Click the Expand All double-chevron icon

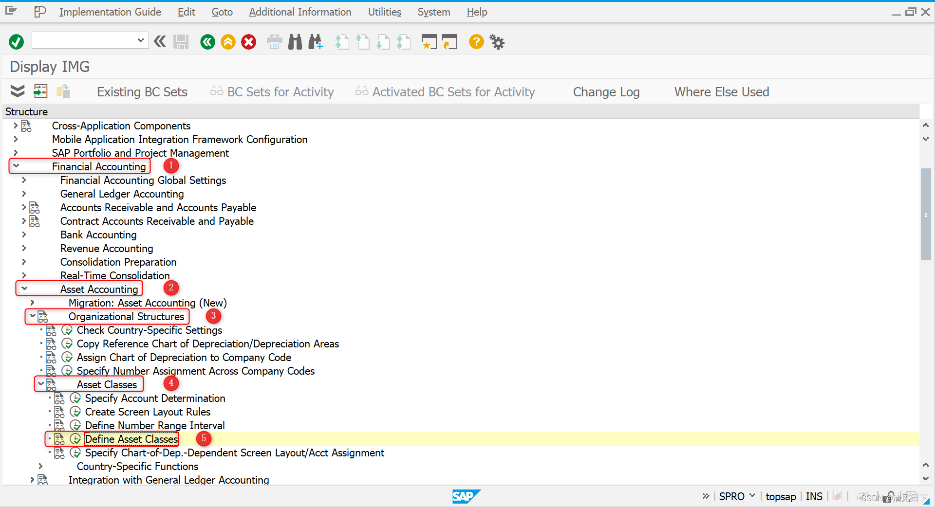tap(18, 91)
